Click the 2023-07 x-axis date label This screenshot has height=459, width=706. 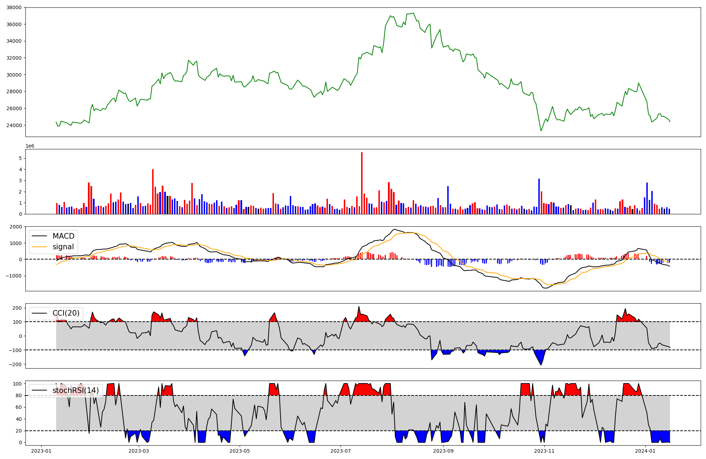pyautogui.click(x=341, y=451)
